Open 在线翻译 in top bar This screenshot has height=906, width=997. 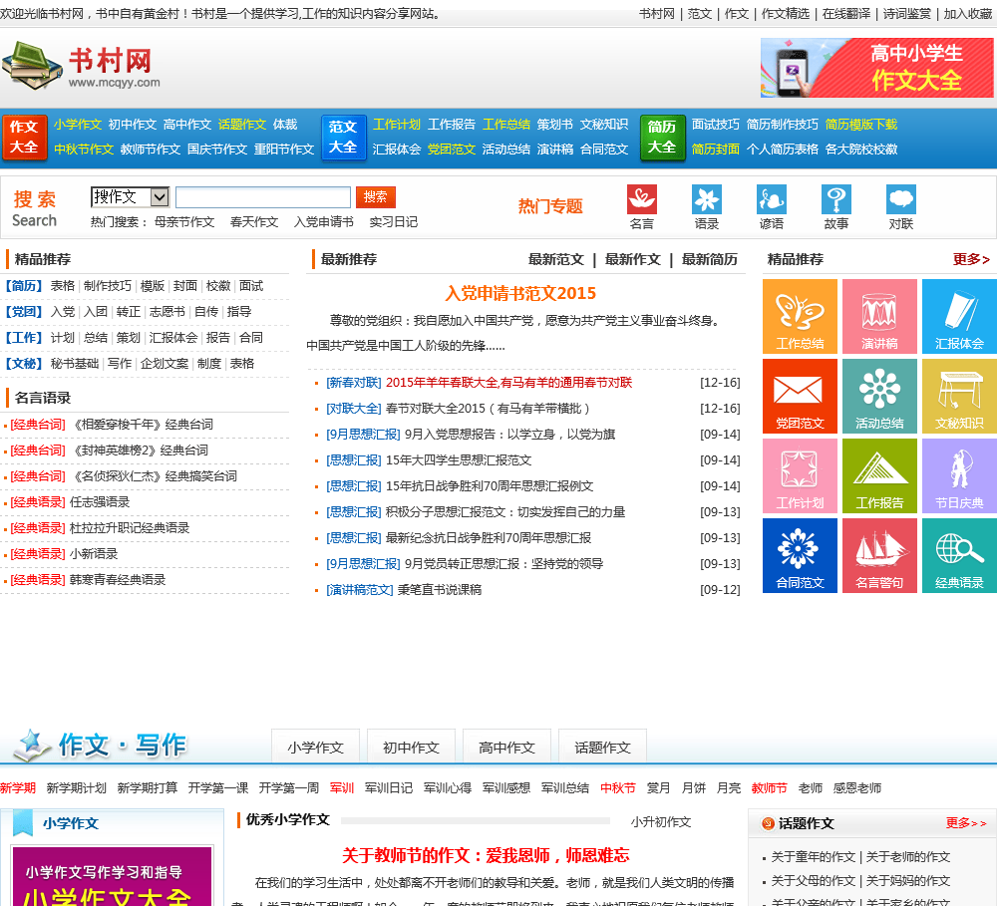pos(846,13)
